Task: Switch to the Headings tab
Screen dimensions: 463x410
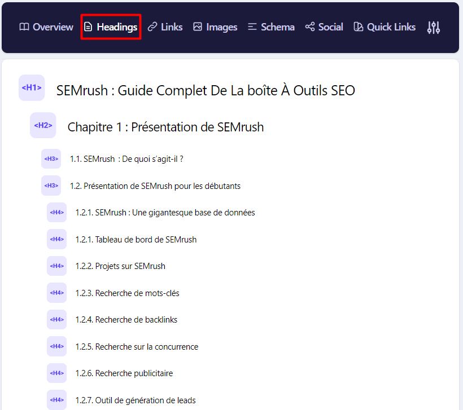Action: coord(111,27)
